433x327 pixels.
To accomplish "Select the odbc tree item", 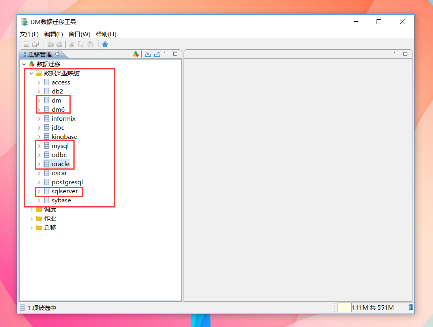I will 59,155.
